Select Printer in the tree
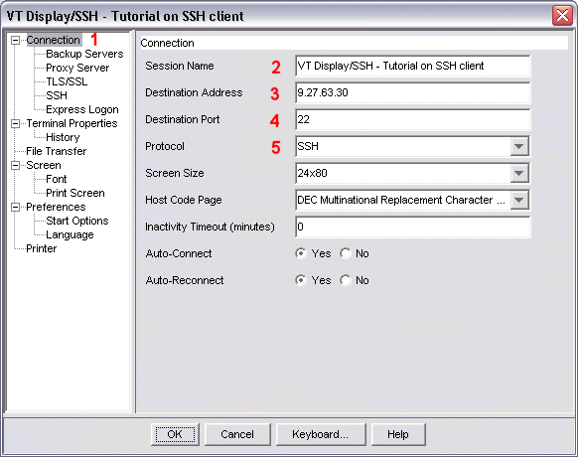Image resolution: width=578 pixels, height=457 pixels. point(42,248)
